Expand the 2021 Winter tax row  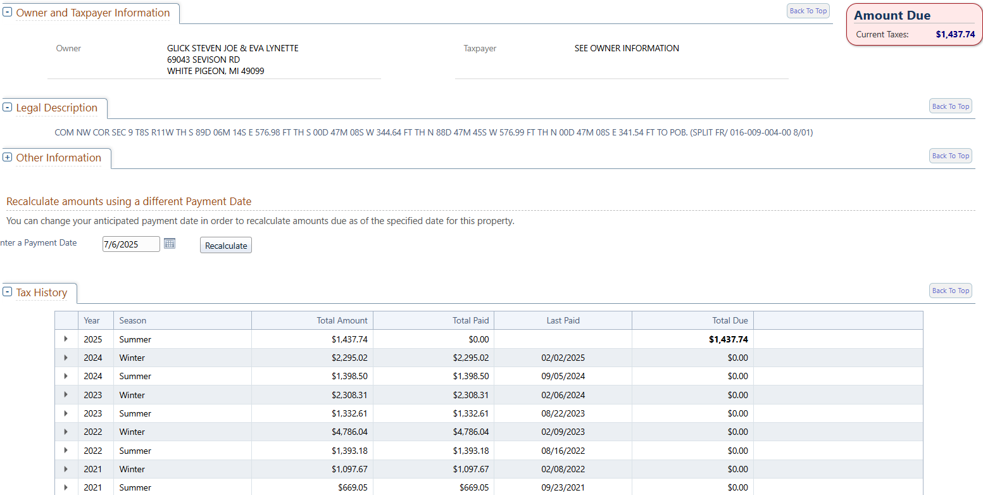pos(66,469)
